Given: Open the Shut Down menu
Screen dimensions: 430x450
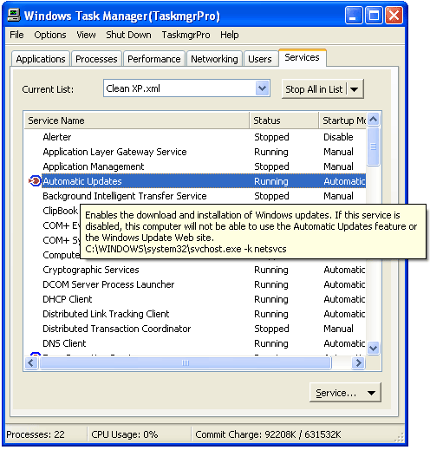Looking at the screenshot, I should 128,35.
